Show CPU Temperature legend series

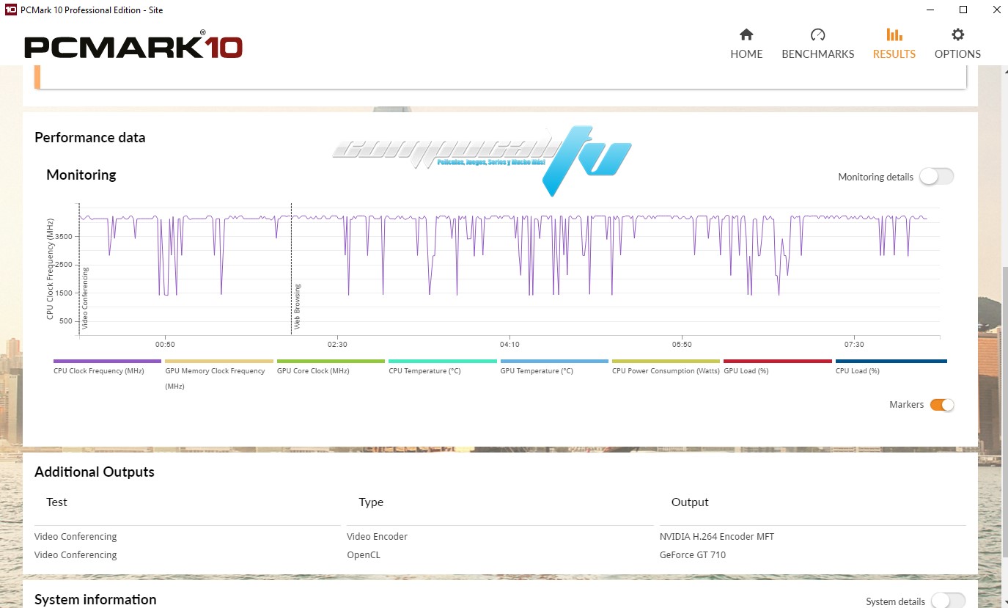pyautogui.click(x=442, y=362)
